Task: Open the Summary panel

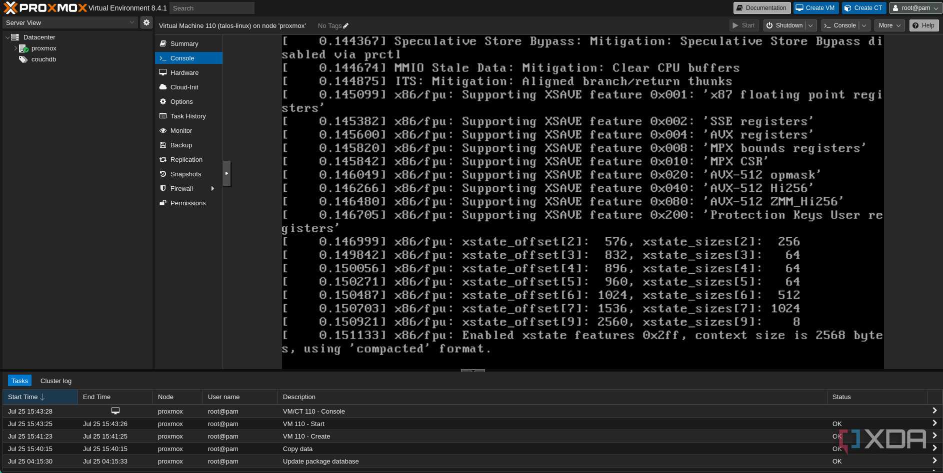Action: (x=188, y=44)
